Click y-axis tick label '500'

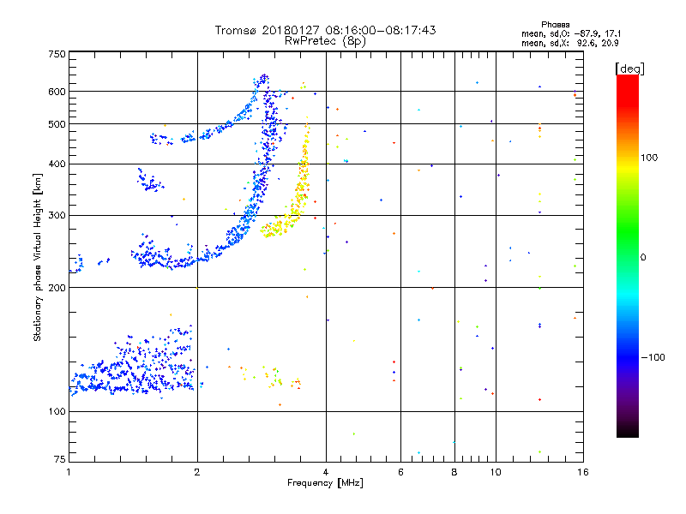(x=57, y=124)
